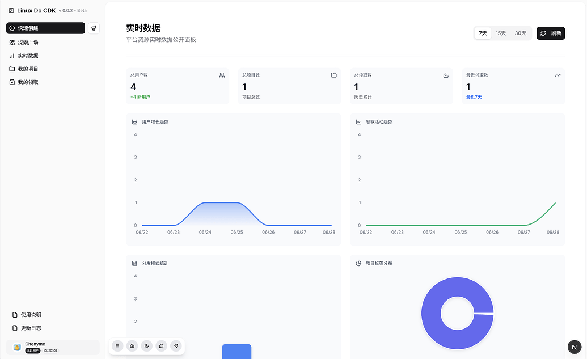Image resolution: width=587 pixels, height=359 pixels.
Task: Click the floating toolbar chat bubble icon
Action: pos(161,346)
